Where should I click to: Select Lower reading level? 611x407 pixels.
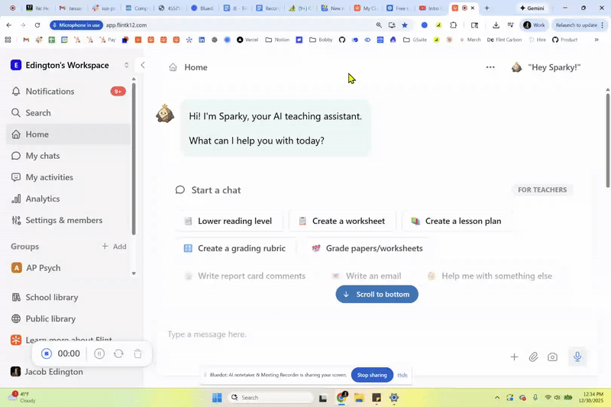pos(228,221)
